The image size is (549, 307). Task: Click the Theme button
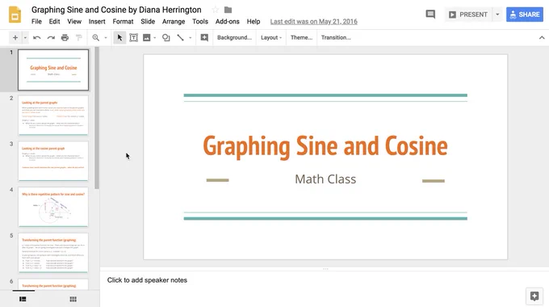pos(301,37)
